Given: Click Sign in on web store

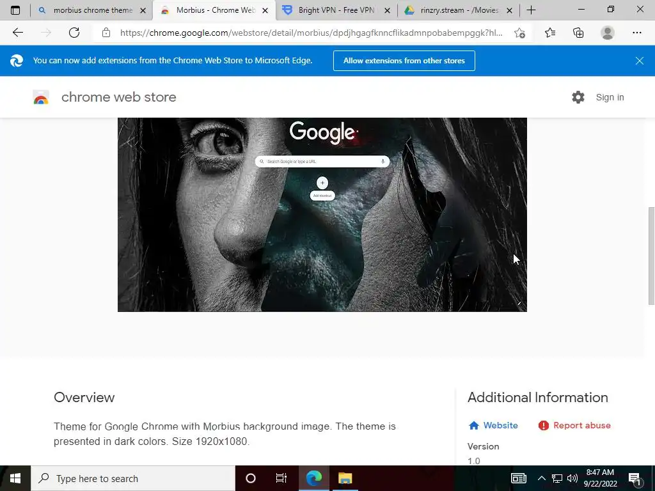Looking at the screenshot, I should [610, 97].
